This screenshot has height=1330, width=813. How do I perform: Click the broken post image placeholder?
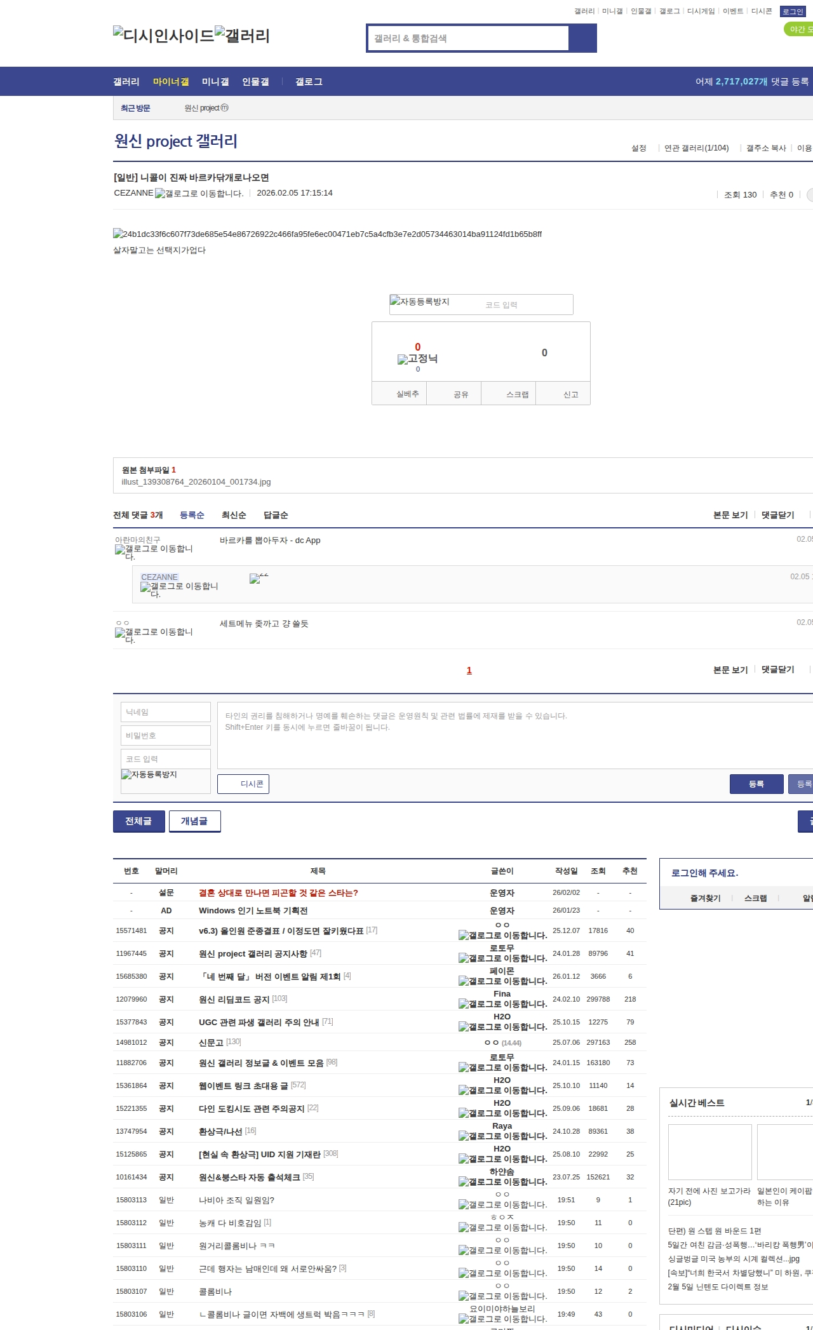(327, 234)
